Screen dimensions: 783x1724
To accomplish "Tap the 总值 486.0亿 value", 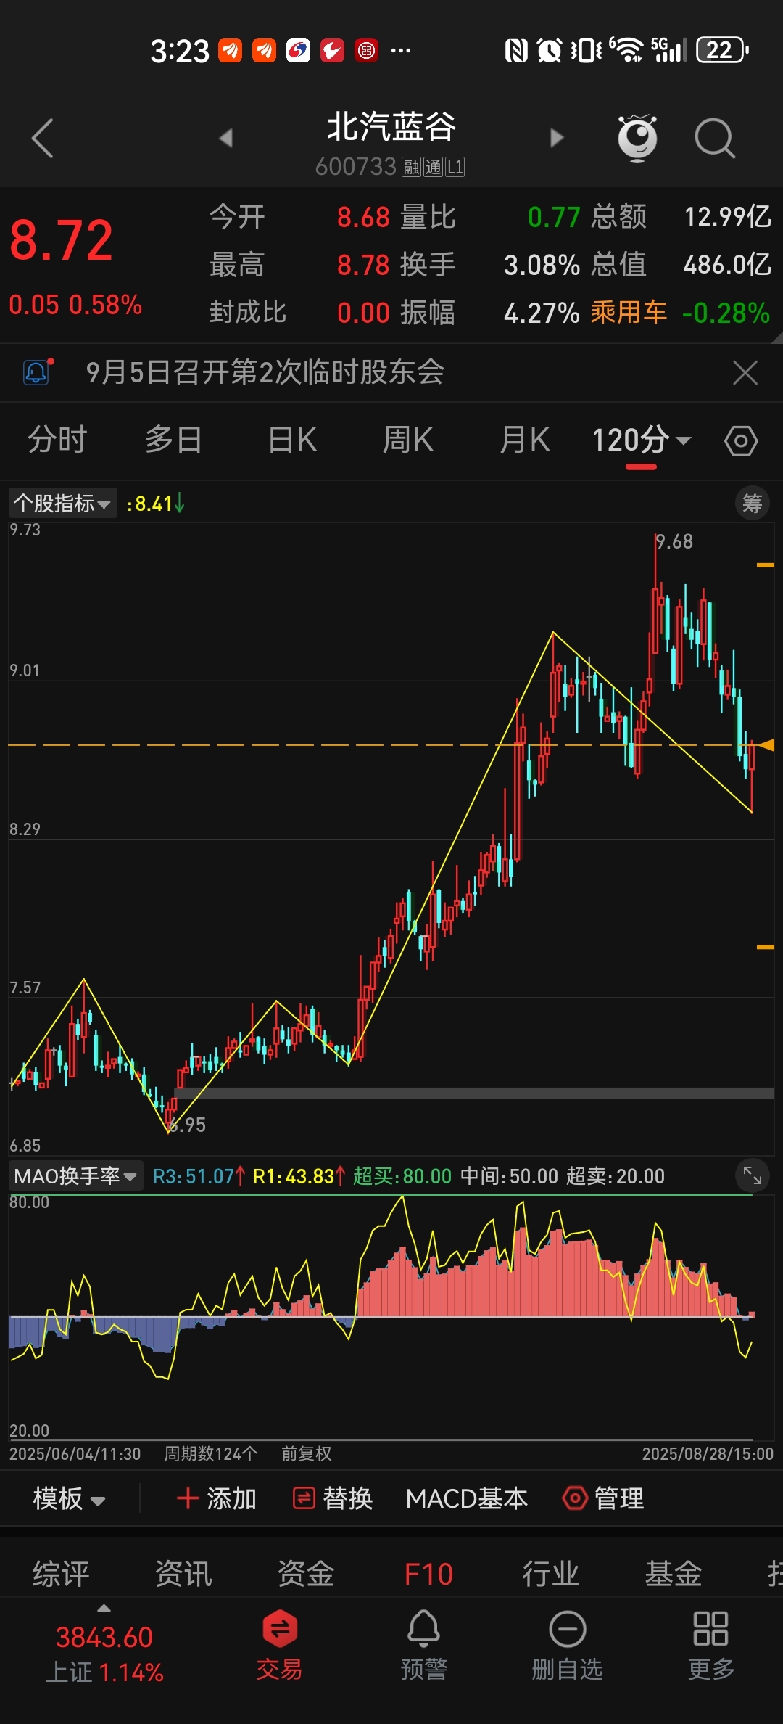I will coord(727,265).
